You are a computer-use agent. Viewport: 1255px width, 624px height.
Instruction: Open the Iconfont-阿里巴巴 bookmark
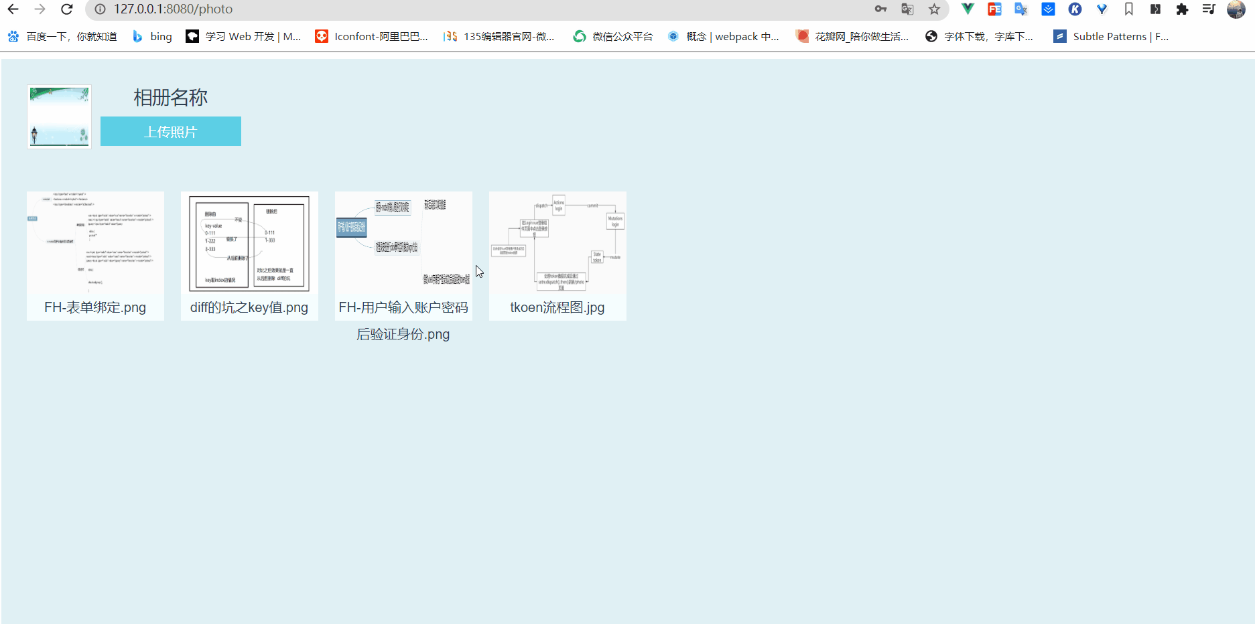[371, 36]
